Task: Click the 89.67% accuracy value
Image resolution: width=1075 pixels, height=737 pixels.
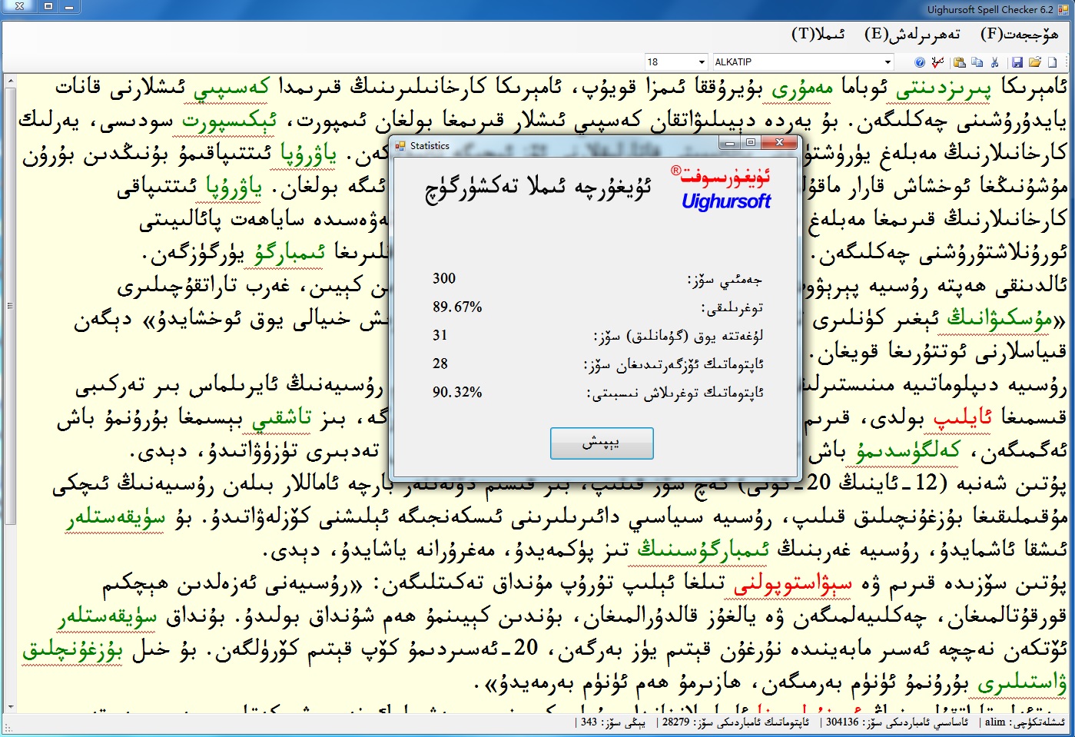Action: tap(457, 307)
